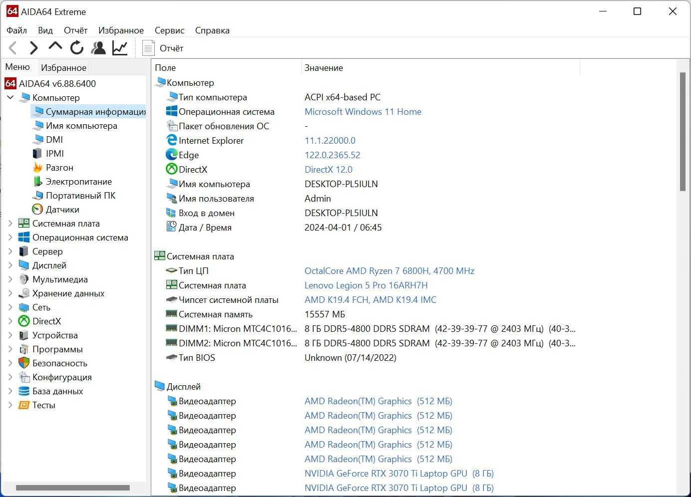
Task: Click the IPMI server icon in tree
Action: tap(38, 154)
